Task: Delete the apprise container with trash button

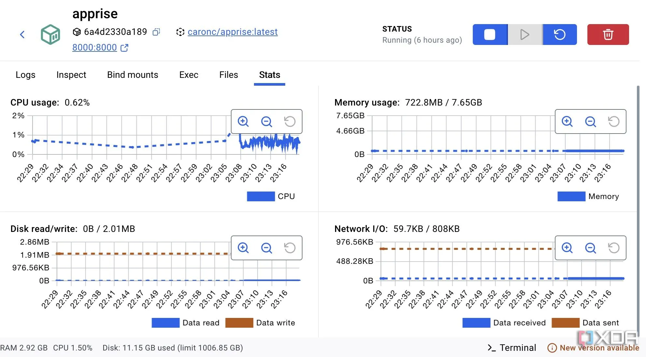Action: [608, 35]
